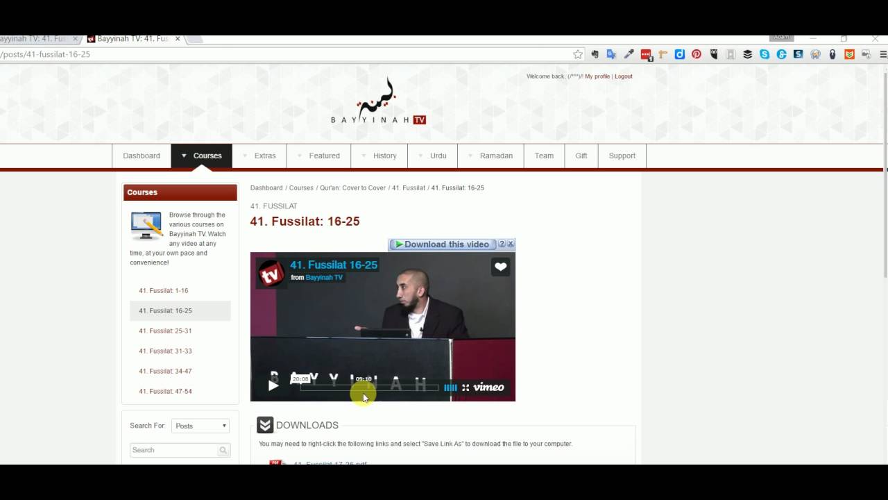
Task: Play the Fussilat 16-25 video
Action: coord(273,385)
